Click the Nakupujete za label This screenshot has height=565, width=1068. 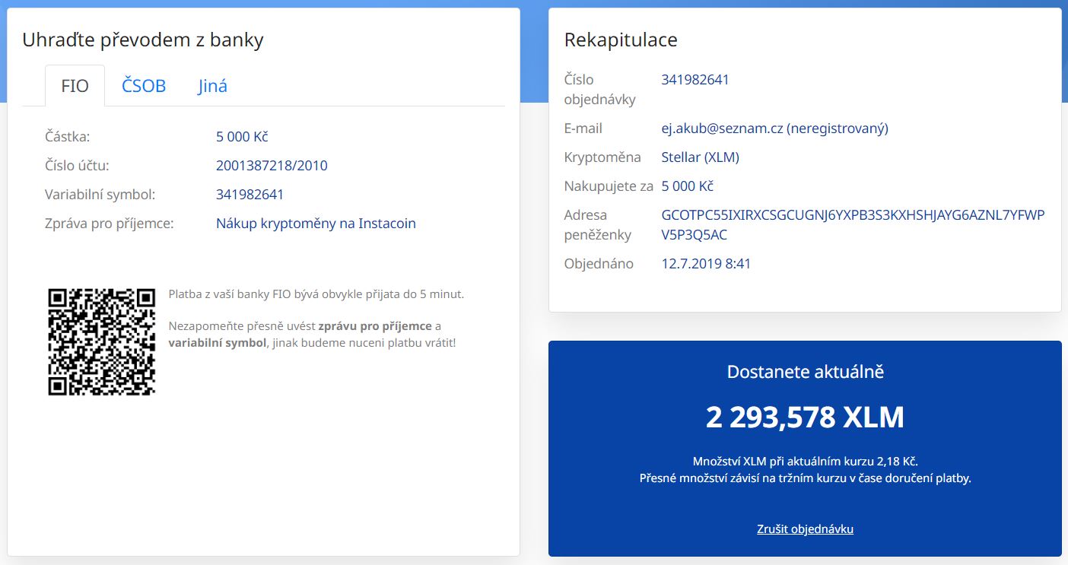(x=609, y=186)
